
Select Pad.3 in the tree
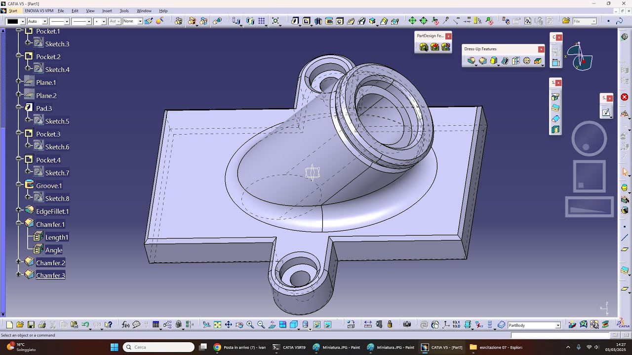(x=44, y=108)
